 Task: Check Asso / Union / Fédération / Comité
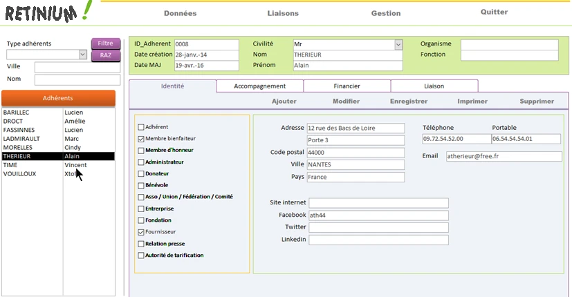[141, 197]
